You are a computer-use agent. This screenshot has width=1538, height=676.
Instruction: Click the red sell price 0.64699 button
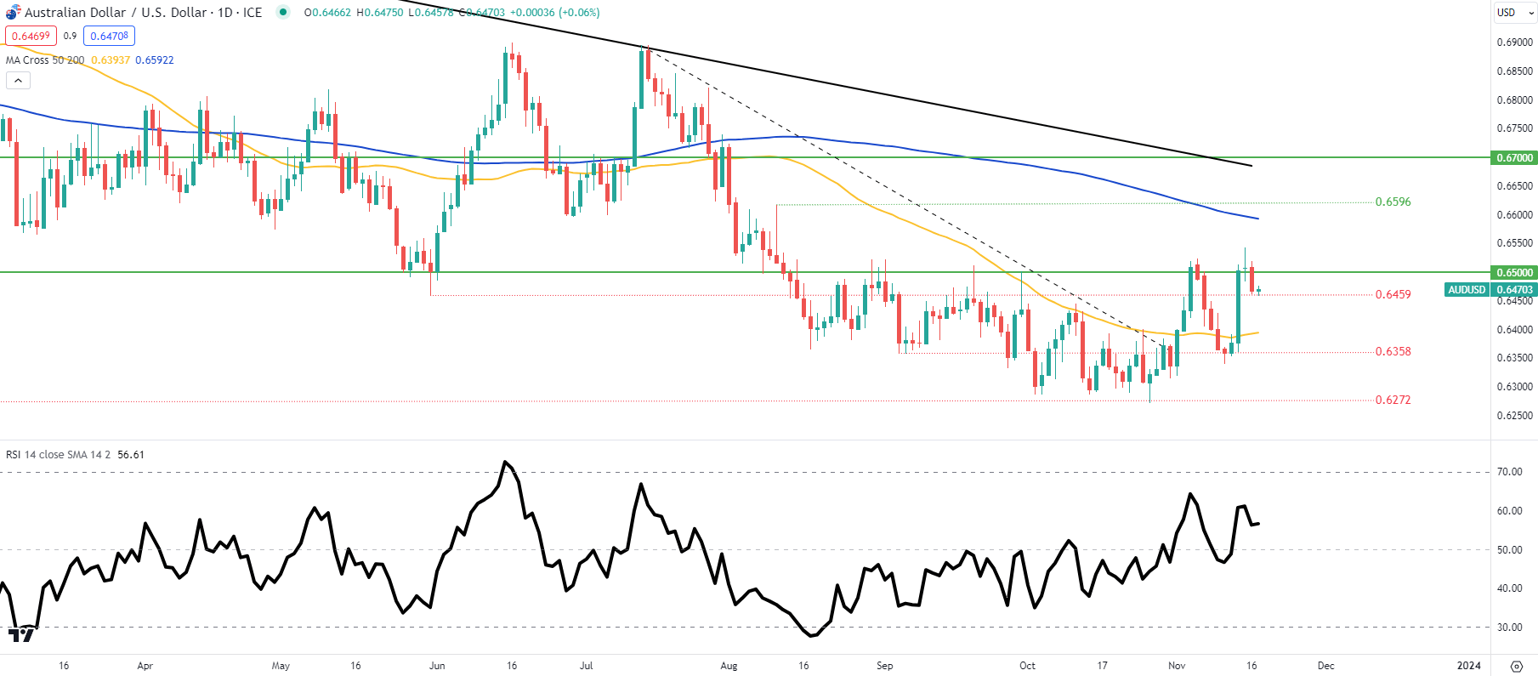[x=31, y=36]
